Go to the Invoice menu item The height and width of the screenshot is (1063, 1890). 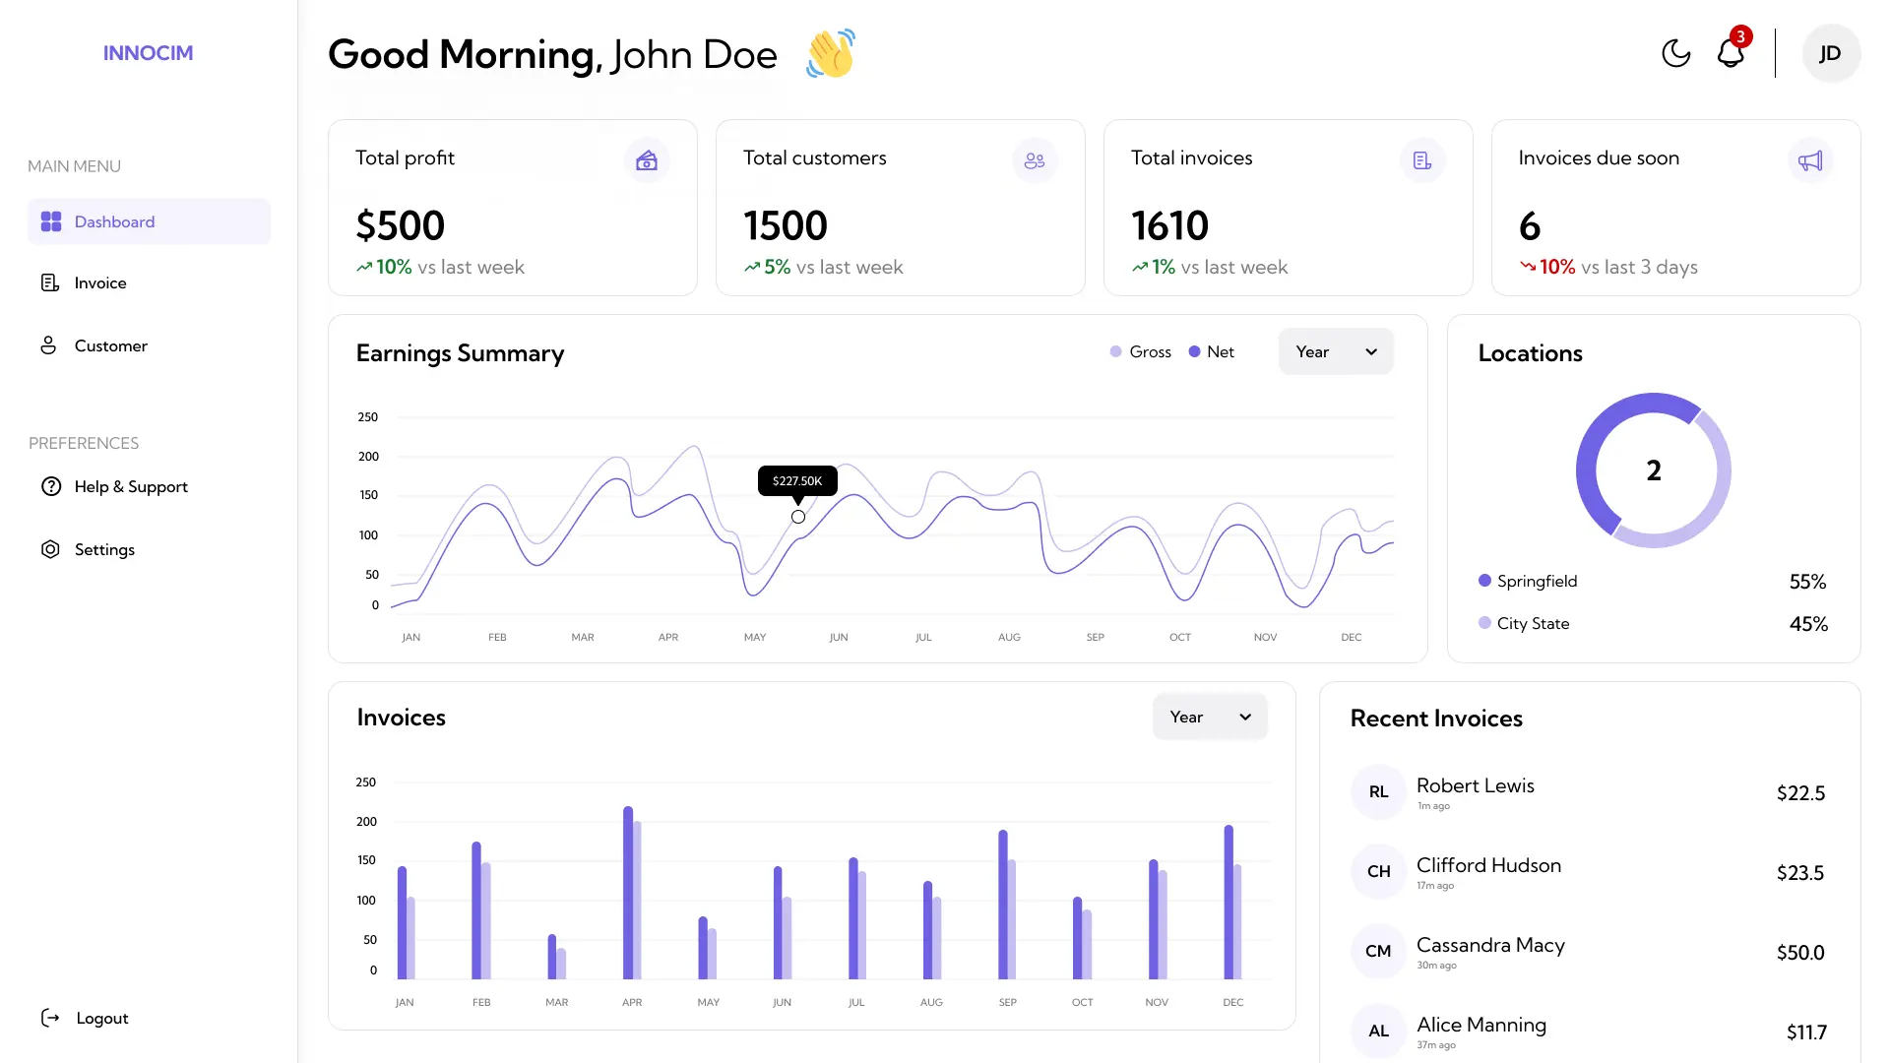(99, 282)
